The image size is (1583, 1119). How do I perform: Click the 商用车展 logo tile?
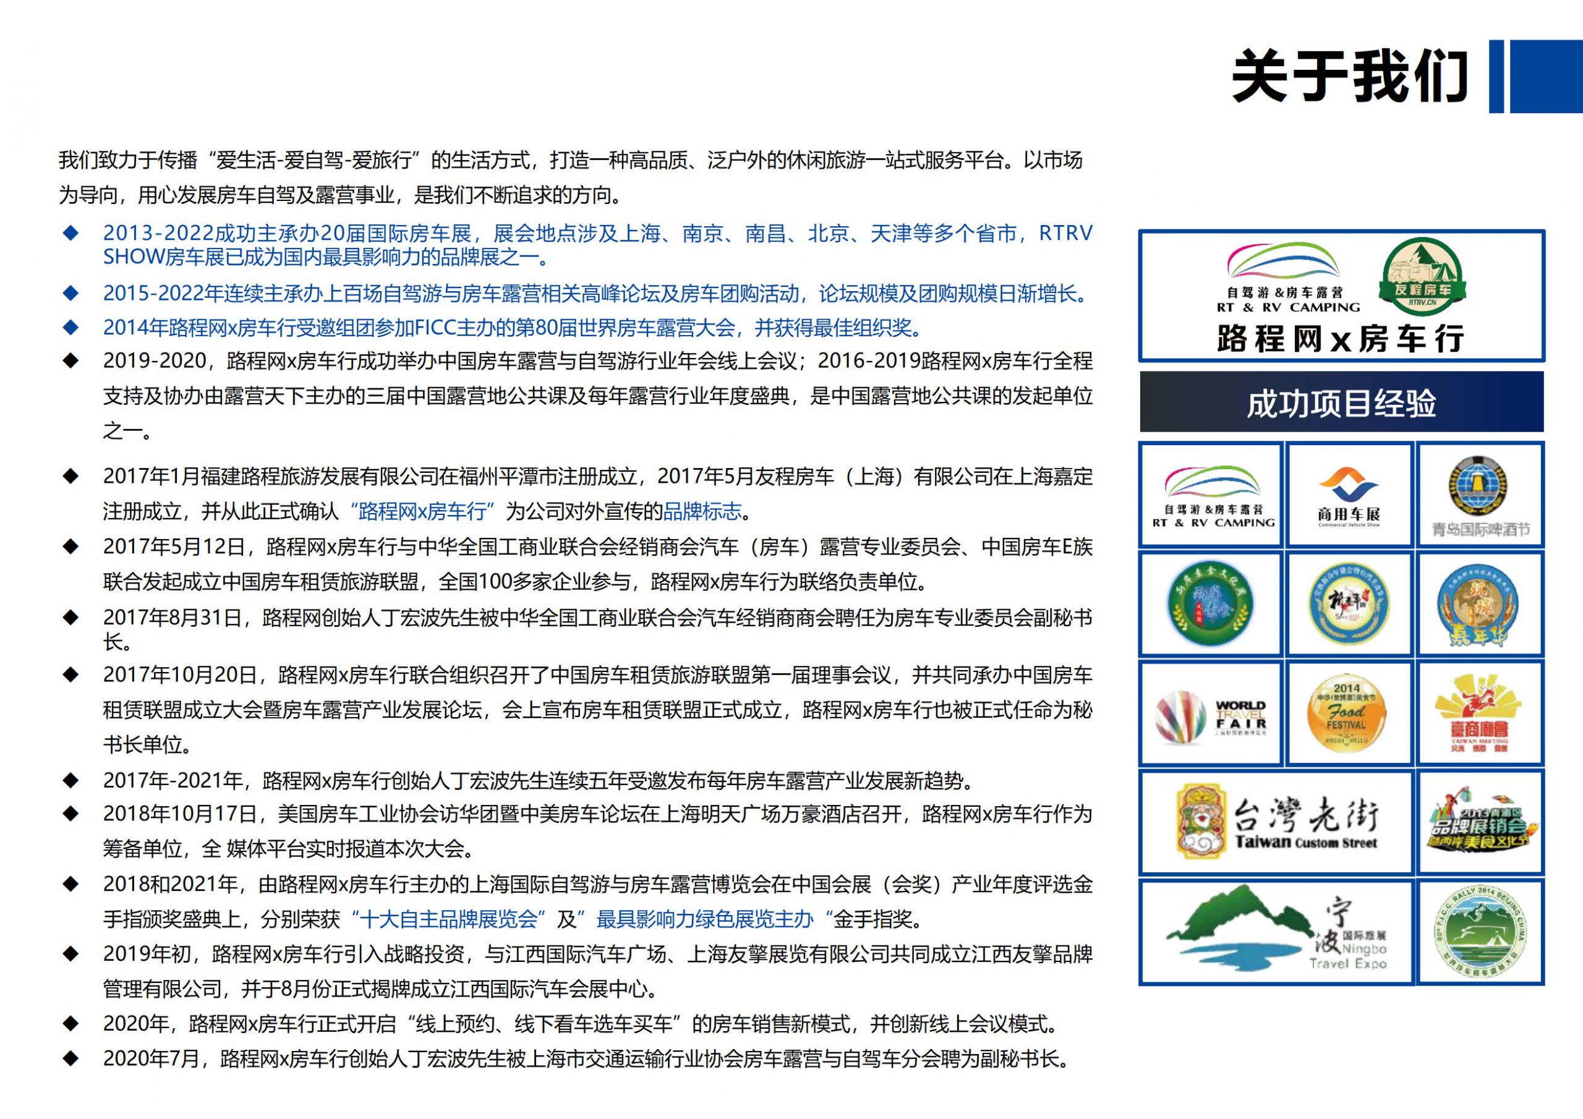click(1349, 495)
